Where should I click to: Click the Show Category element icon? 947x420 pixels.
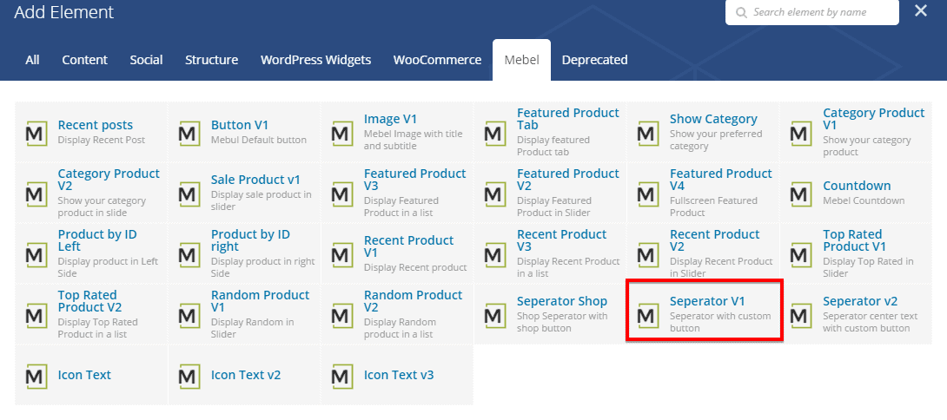click(x=647, y=133)
